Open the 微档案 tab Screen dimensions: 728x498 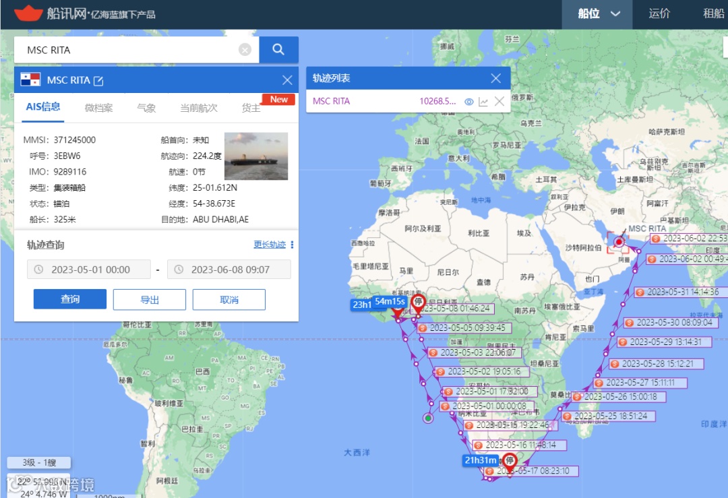[x=98, y=108]
